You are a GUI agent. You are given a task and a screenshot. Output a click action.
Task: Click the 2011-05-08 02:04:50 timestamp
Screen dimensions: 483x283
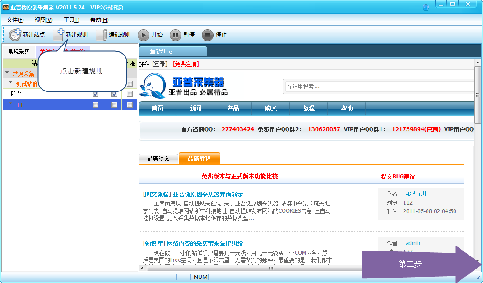coord(430,211)
